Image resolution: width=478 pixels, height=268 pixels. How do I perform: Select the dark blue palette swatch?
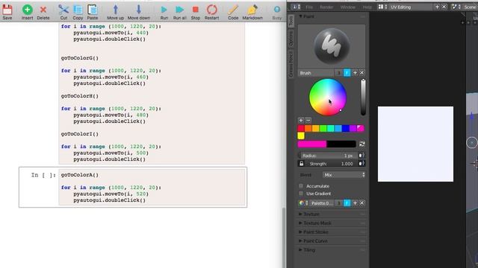tap(345, 128)
